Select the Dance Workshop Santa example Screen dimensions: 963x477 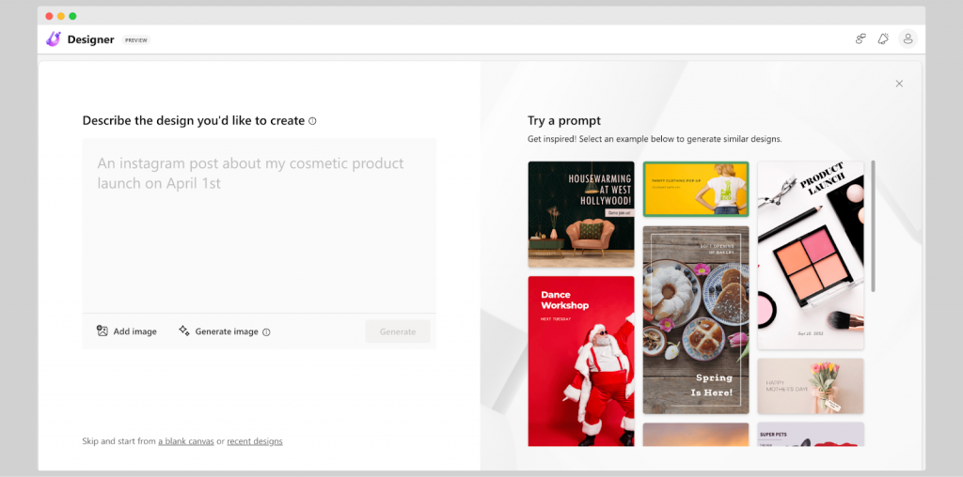(580, 360)
